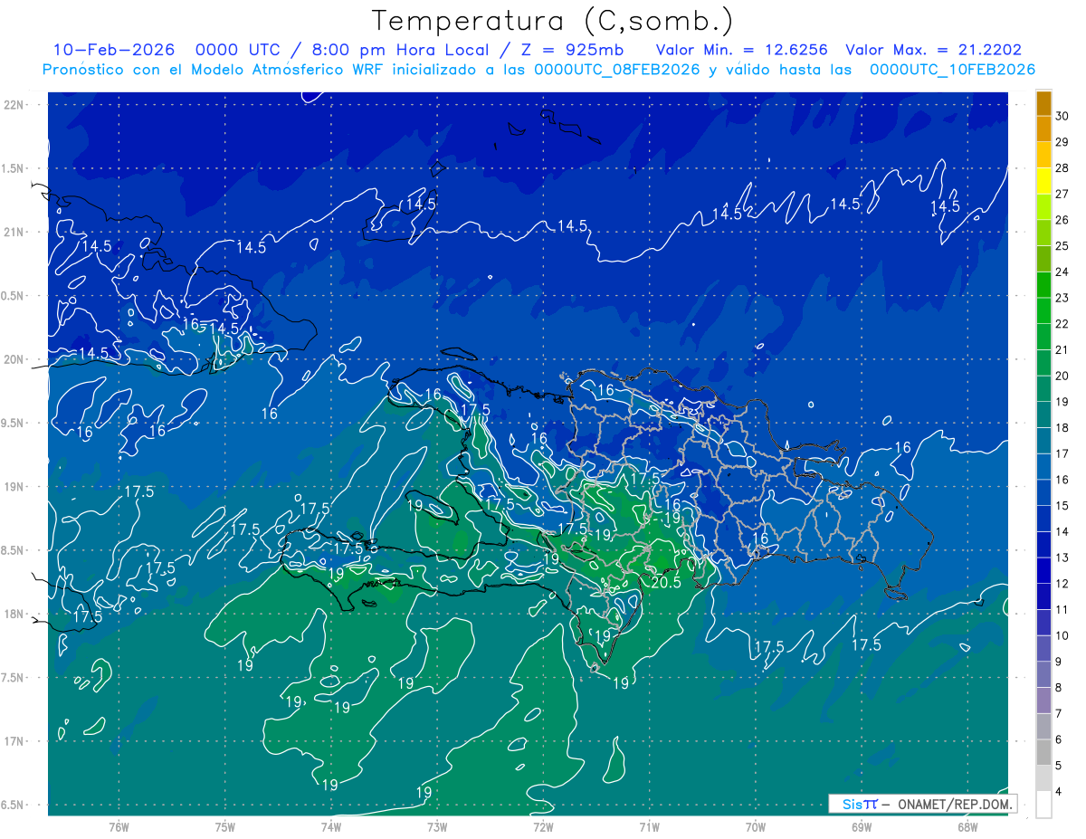Click the color scale label 27

[1062, 194]
